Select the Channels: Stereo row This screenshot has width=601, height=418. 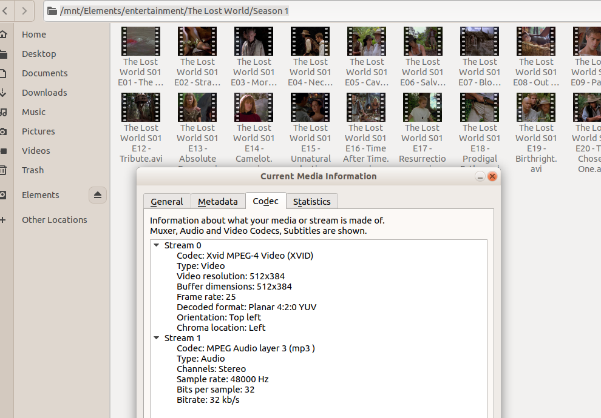pyautogui.click(x=211, y=369)
